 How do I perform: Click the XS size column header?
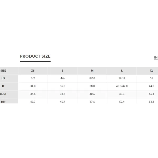coord(33,71)
